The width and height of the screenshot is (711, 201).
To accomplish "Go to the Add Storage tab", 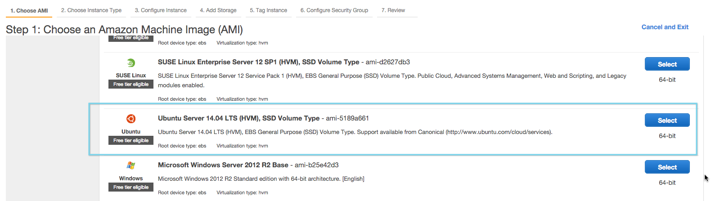I will 218,10.
